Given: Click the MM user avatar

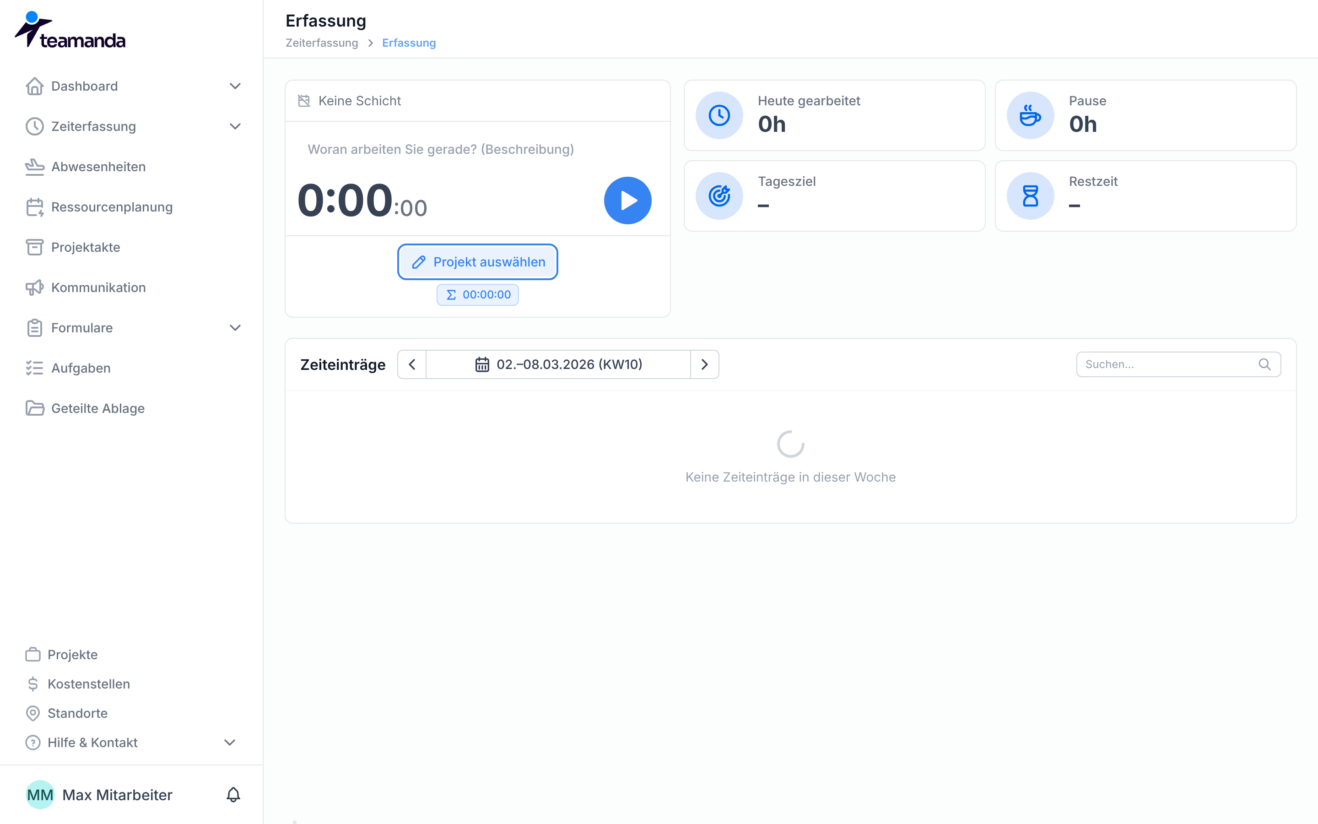Looking at the screenshot, I should click(40, 795).
